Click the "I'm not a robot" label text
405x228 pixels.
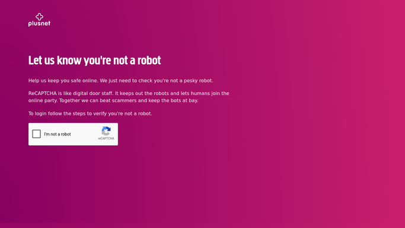click(x=58, y=134)
